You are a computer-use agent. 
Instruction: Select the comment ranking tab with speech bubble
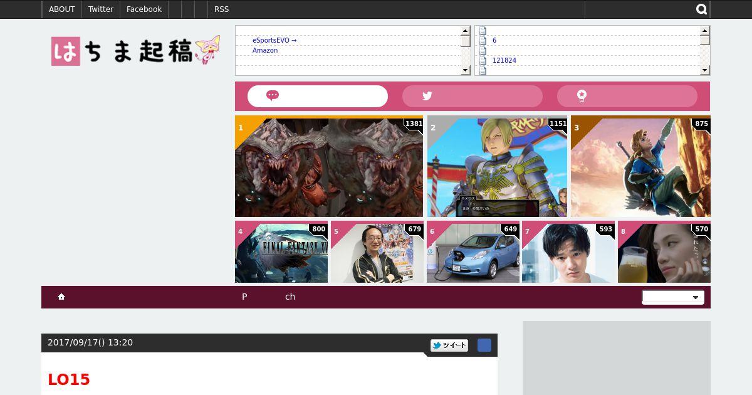[318, 96]
